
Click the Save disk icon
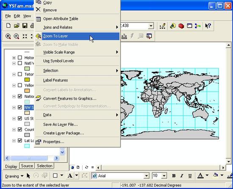coord(25,26)
